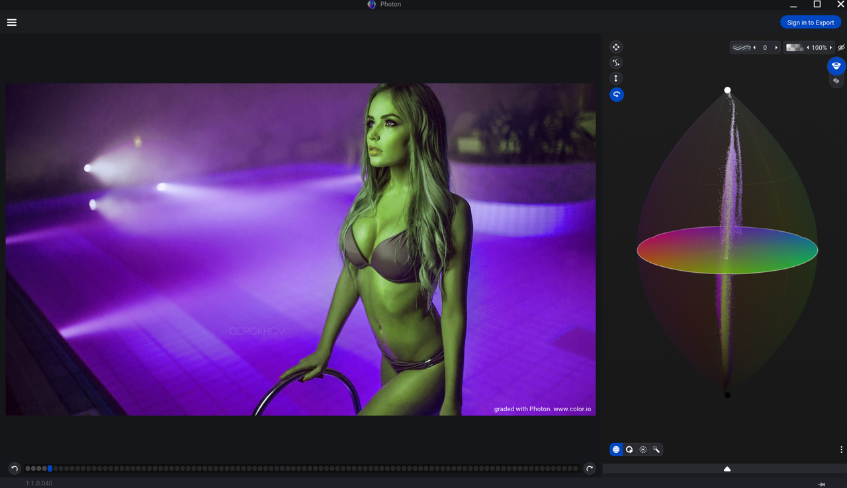Click the split compare icon below cone

point(836,81)
